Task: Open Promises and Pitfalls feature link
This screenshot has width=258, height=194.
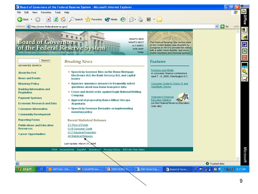Action: click(x=162, y=70)
